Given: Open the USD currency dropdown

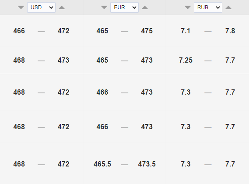Looking at the screenshot, I should (41, 7).
